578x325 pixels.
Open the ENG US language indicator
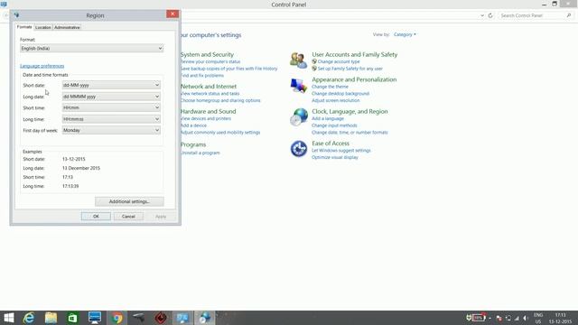pos(538,318)
